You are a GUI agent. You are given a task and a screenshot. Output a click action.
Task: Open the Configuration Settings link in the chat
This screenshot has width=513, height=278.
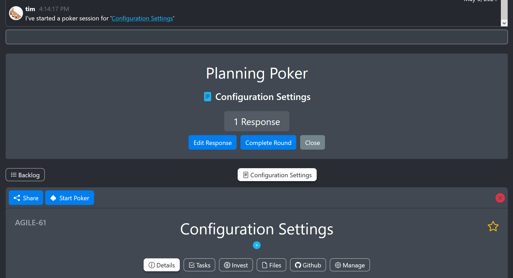142,18
